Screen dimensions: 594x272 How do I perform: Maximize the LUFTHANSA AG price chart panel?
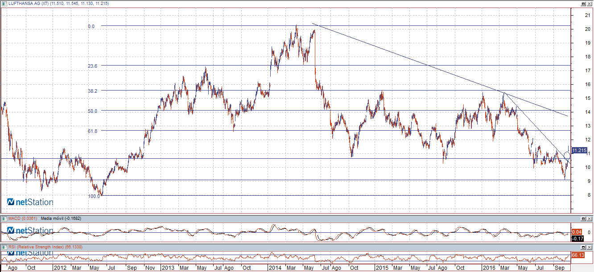pos(583,4)
